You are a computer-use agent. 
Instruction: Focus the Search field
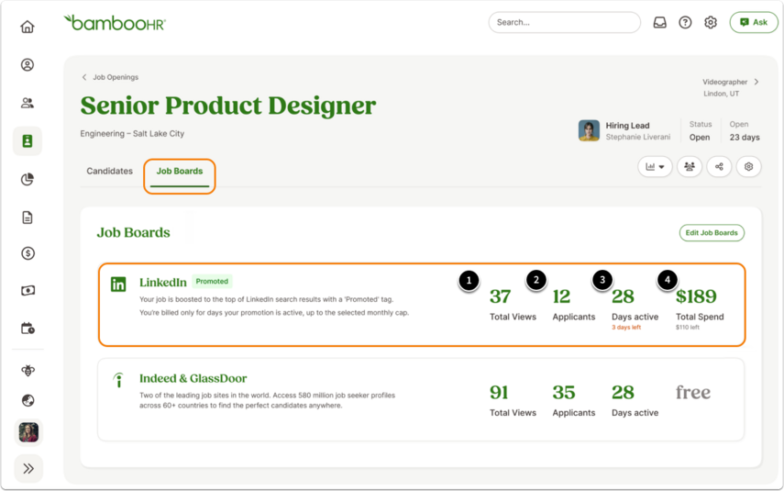(x=565, y=23)
